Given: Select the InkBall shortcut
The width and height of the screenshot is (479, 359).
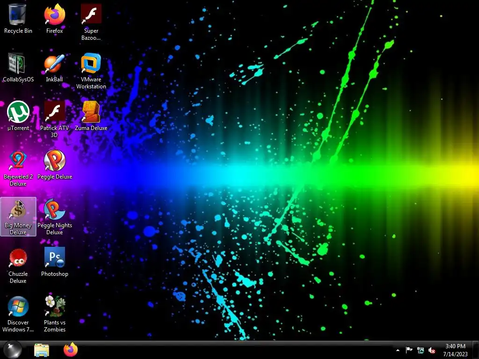Looking at the screenshot, I should coord(54,67).
